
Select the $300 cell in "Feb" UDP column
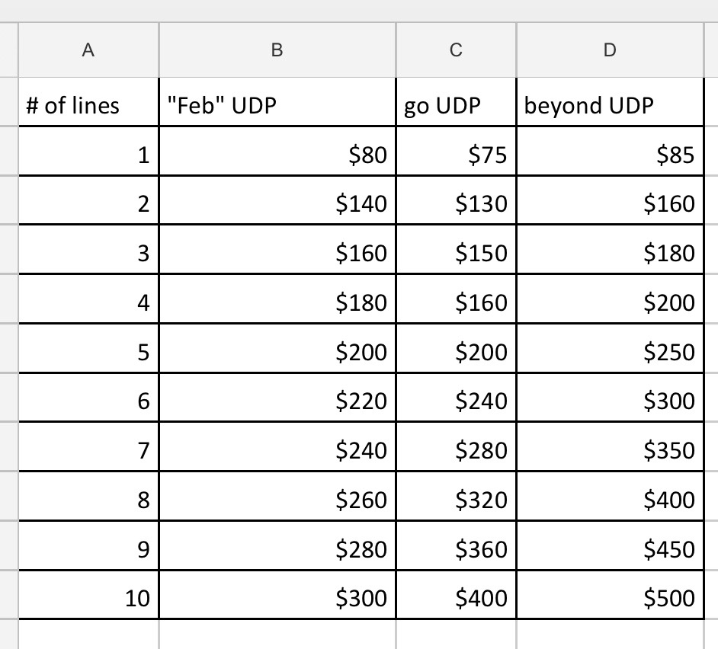tap(277, 598)
